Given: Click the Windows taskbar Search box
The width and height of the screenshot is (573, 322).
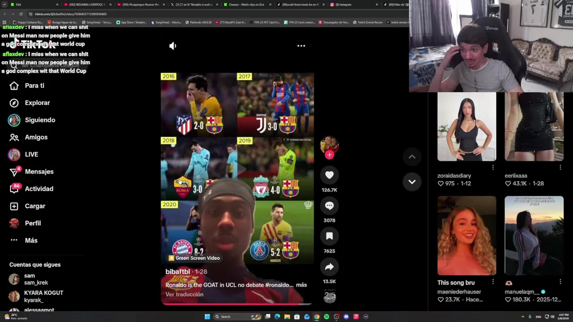Looking at the screenshot, I should [x=238, y=317].
